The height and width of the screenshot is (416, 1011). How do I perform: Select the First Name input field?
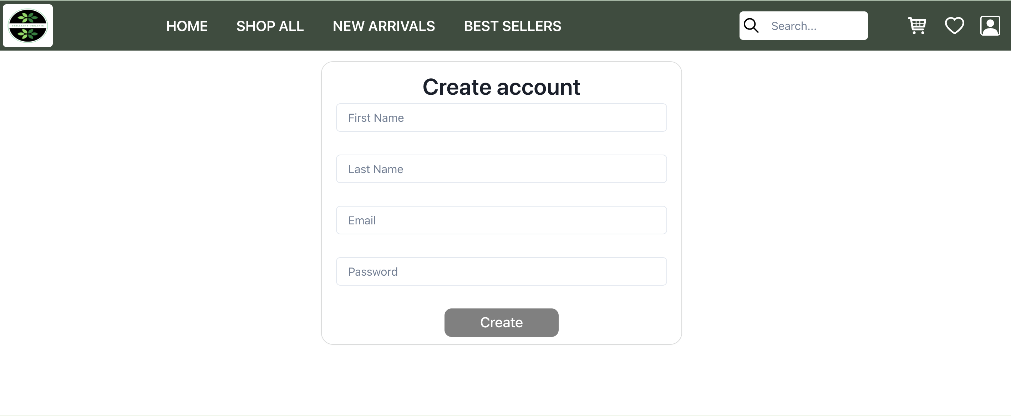coord(501,117)
